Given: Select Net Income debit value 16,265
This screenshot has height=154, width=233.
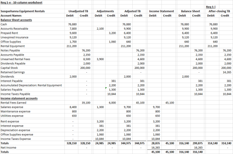Looking at the screenshot, I should pos(156,148).
